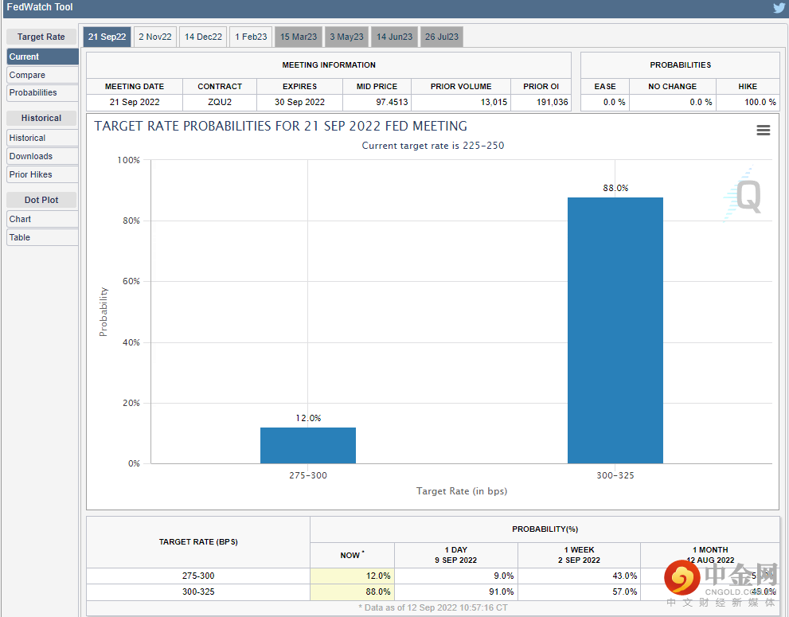Select the 1 Feb23 meeting tab
Screen dimensions: 789x617
click(x=251, y=37)
